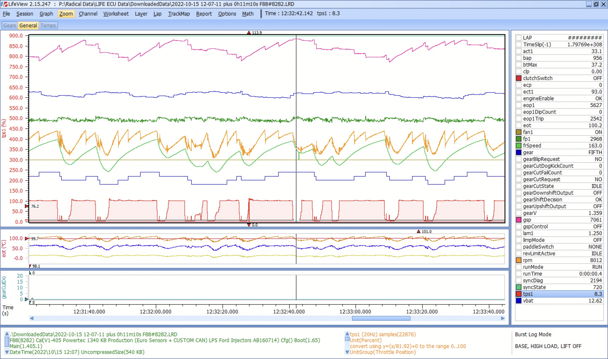Image resolution: width=608 pixels, height=359 pixels.
Task: Click the red cursor value marker 76.2
Action: (27, 206)
